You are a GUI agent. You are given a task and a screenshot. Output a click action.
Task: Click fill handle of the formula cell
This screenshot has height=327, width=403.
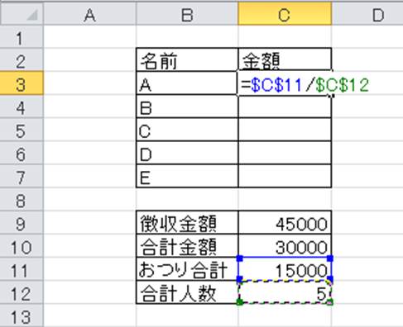pos(333,96)
